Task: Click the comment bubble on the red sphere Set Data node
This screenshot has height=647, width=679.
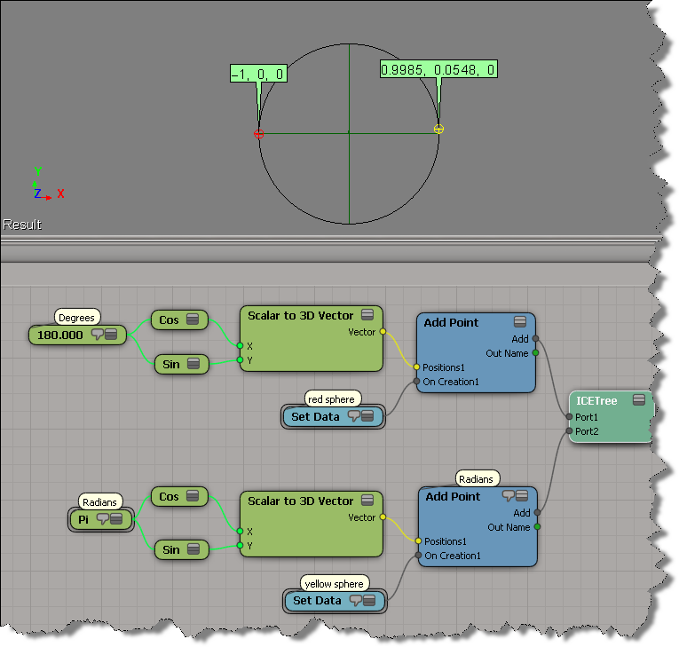Action: 355,417
